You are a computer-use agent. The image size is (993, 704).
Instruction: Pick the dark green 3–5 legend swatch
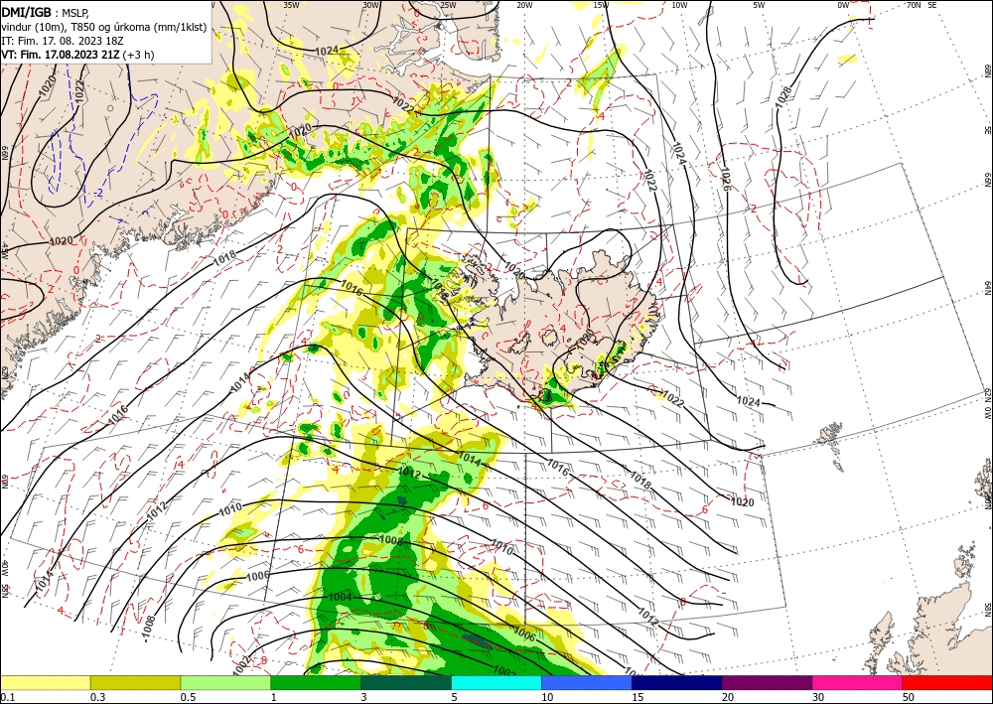pos(406,682)
